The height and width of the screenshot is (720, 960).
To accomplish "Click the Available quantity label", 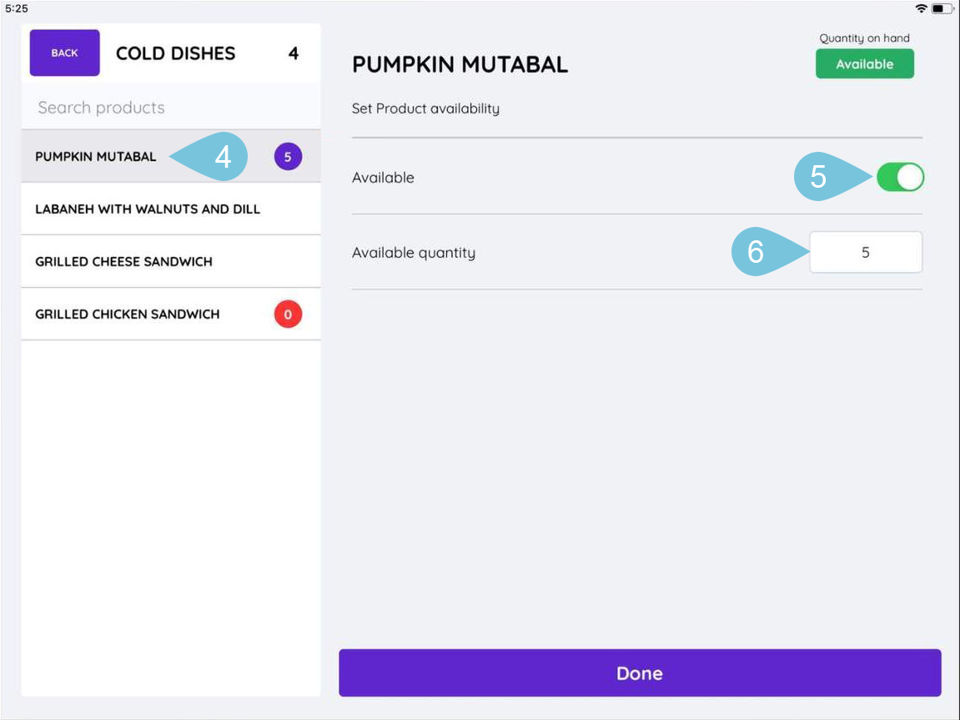I will pos(413,252).
